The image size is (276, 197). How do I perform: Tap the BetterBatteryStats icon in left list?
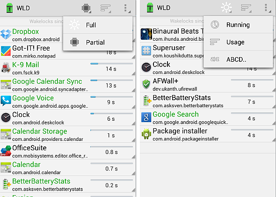[x=7, y=184]
